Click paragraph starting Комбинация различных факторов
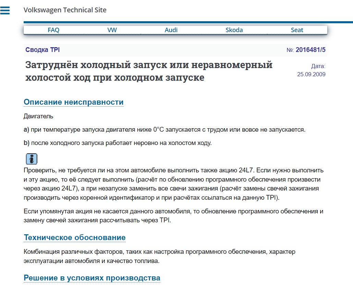Screen dimensions: 353x289 (x=159, y=257)
